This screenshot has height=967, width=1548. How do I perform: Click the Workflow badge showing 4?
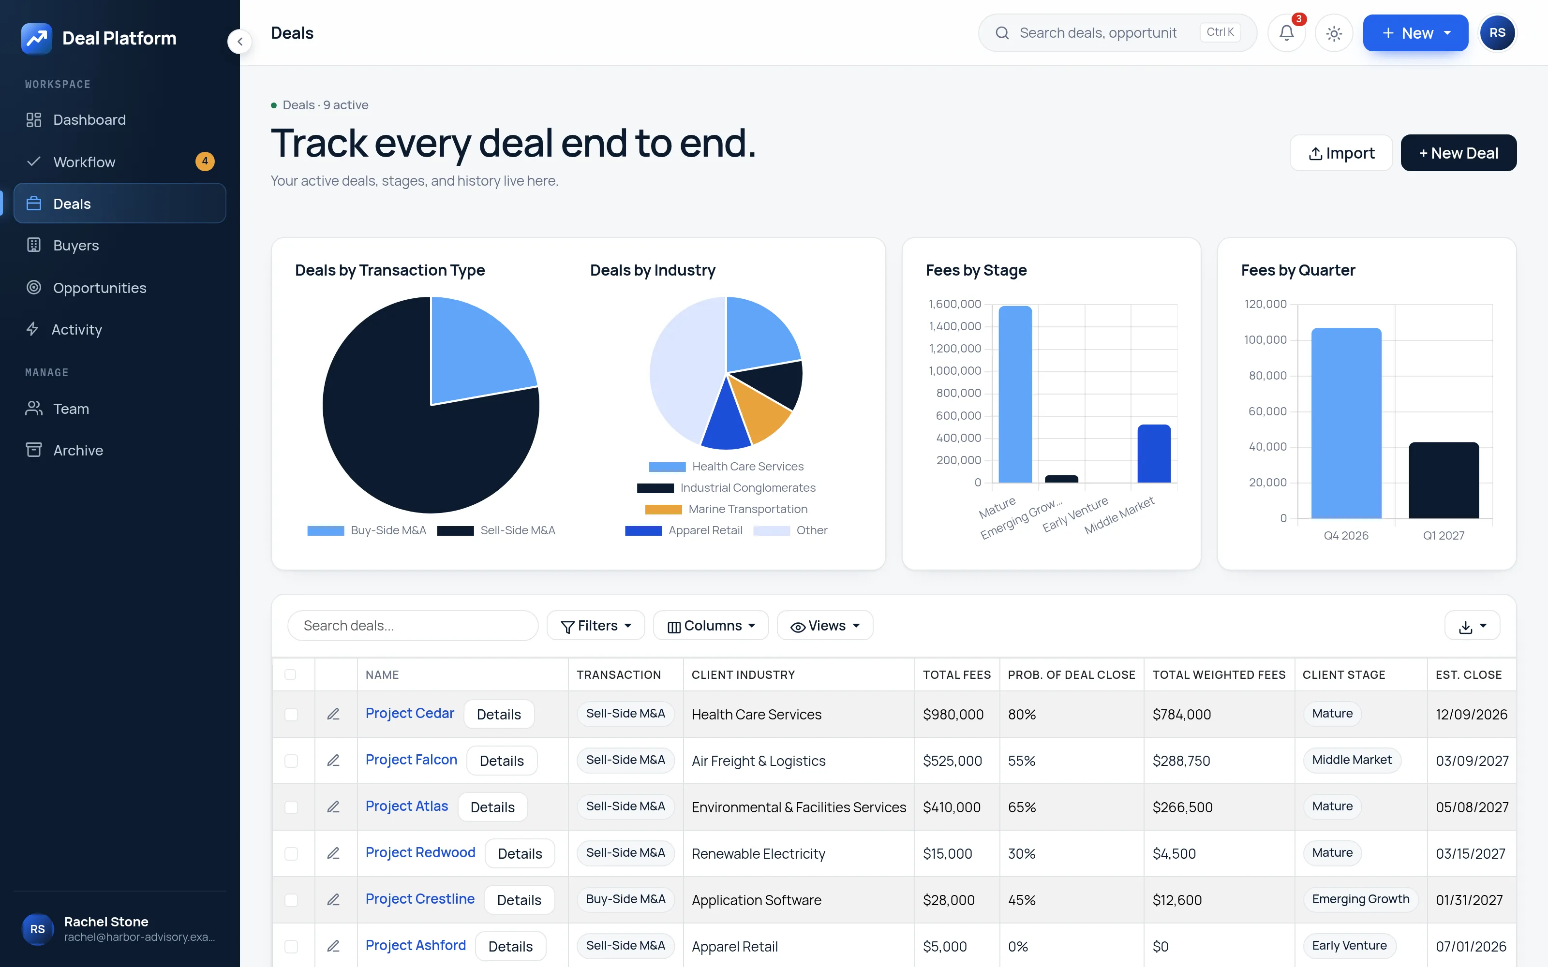pos(205,161)
